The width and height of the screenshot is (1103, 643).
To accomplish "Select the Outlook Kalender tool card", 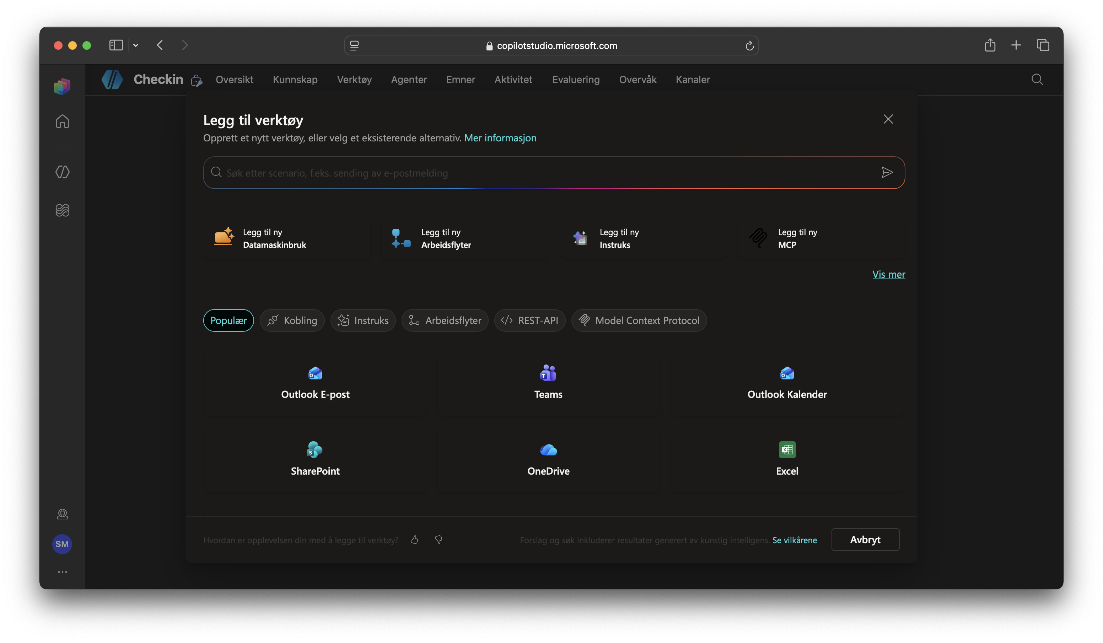I will tap(787, 383).
